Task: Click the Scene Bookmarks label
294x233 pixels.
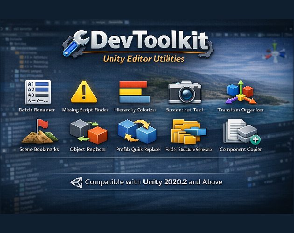Action: point(39,149)
